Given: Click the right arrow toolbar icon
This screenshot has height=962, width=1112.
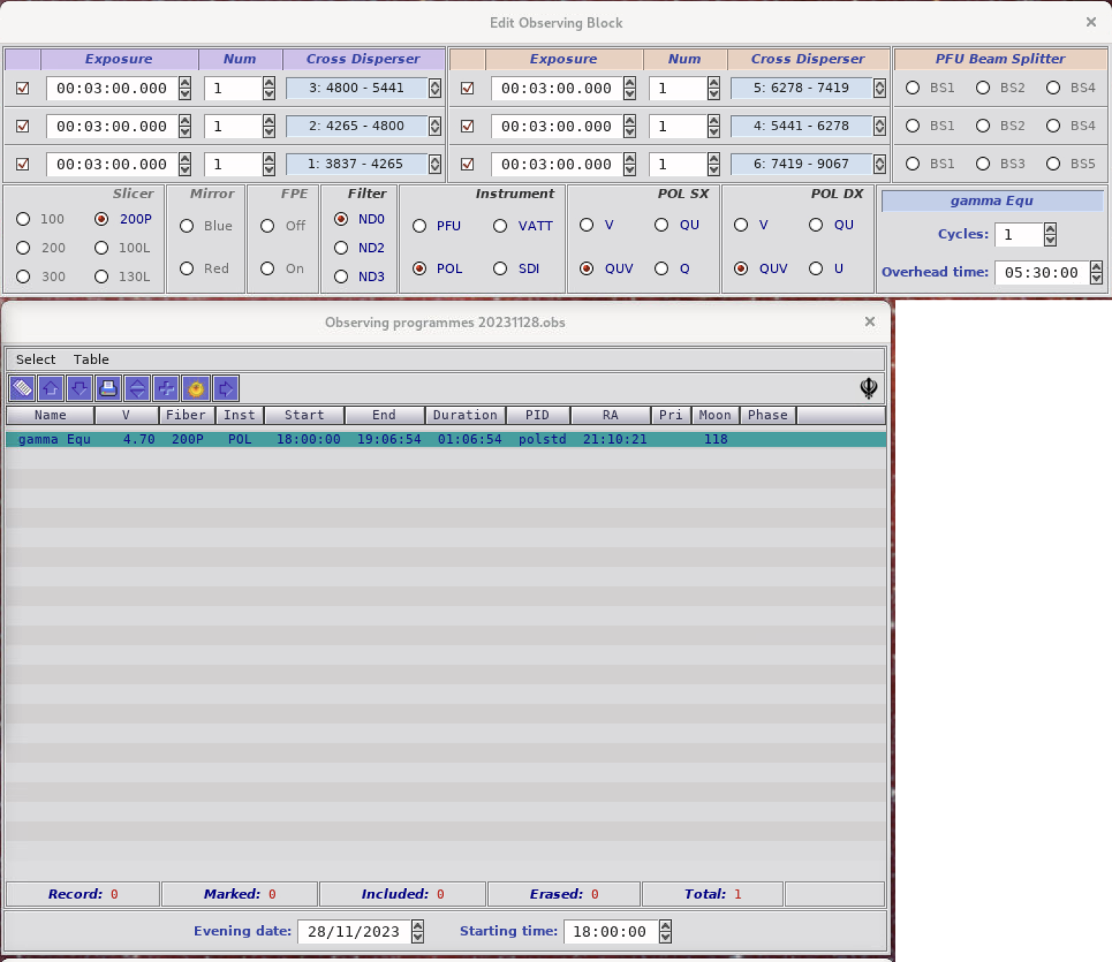Looking at the screenshot, I should point(226,389).
